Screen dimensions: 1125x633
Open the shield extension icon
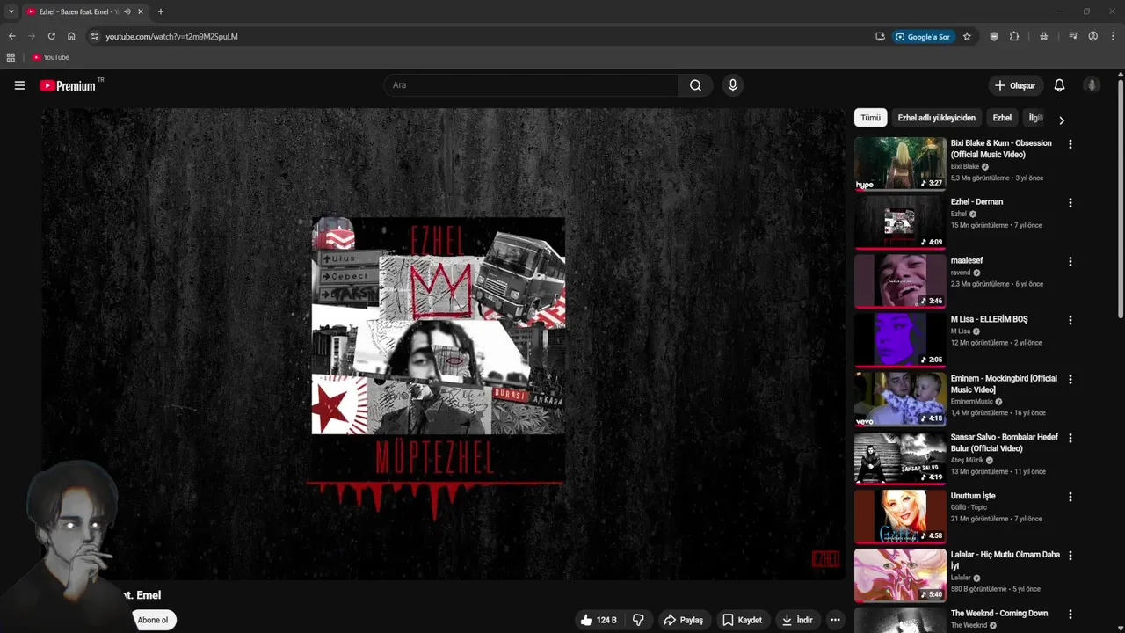(x=994, y=36)
